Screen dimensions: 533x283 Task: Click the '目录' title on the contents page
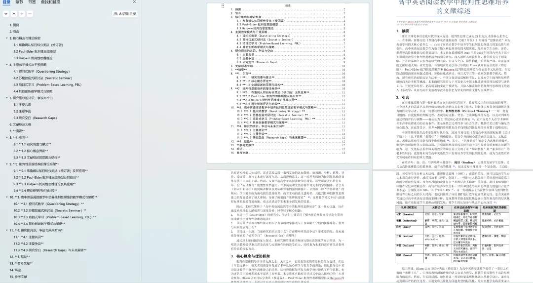click(x=288, y=6)
